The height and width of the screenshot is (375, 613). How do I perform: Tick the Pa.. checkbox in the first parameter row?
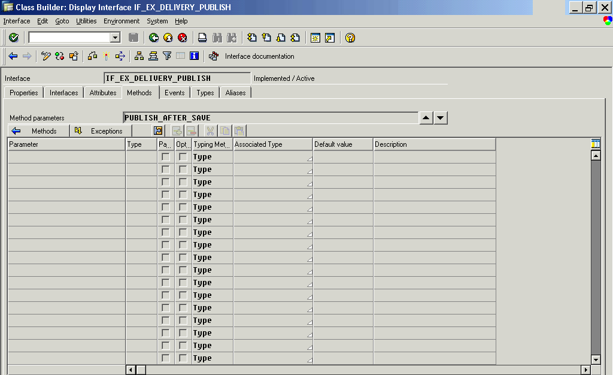point(166,157)
